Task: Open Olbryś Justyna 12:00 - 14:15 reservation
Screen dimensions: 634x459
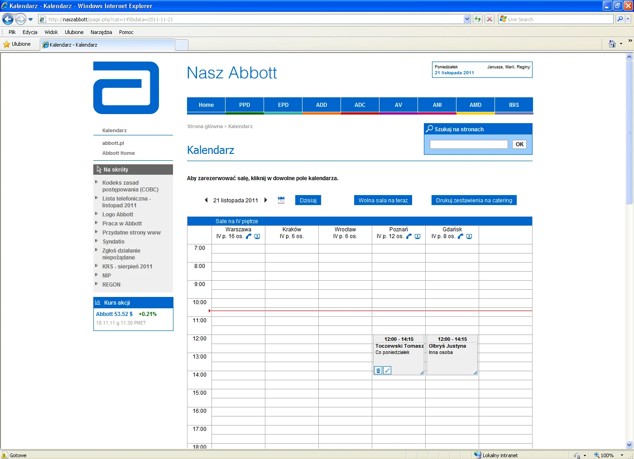Action: coord(452,355)
